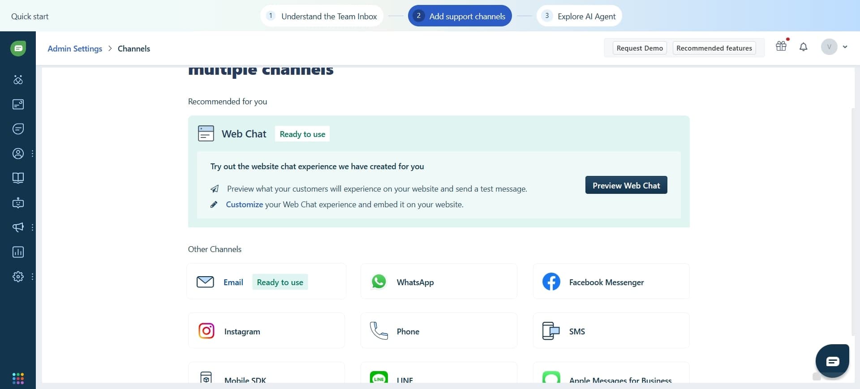Screen dimensions: 860x389
Task: Click the Admin Settings breadcrumb link
Action: click(x=75, y=49)
